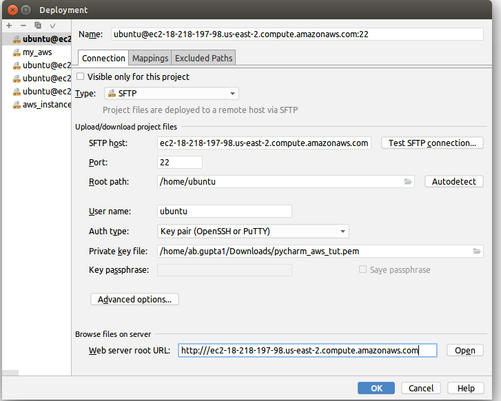Browse for private key file folder icon
The image size is (501, 401).
tap(477, 251)
